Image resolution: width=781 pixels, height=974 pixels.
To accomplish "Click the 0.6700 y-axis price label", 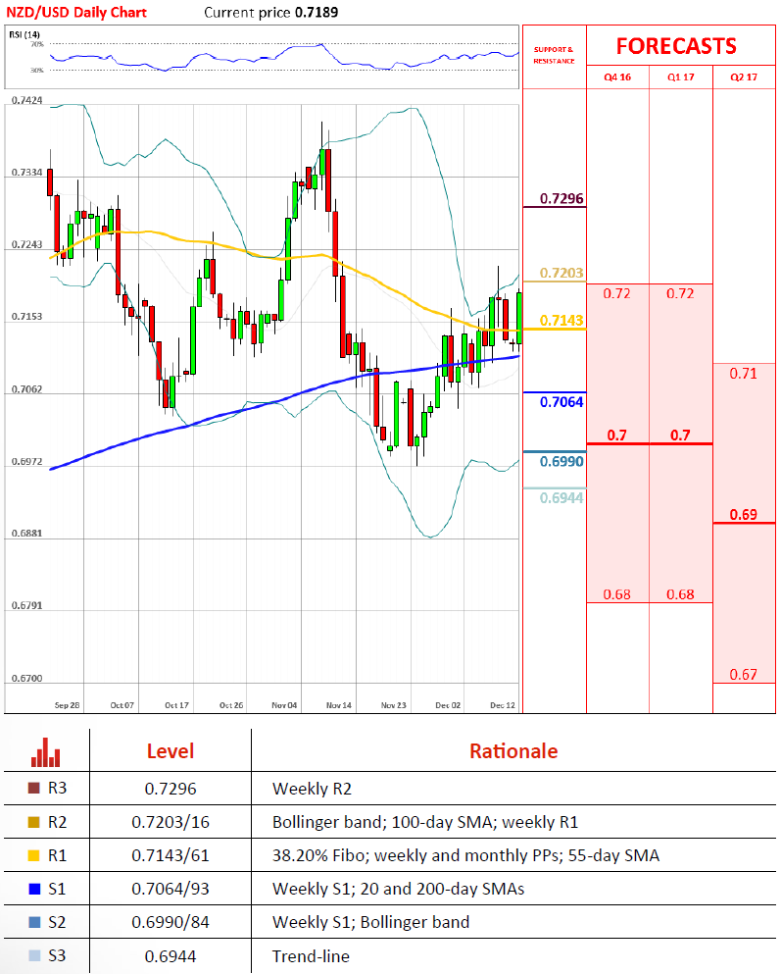I will pyautogui.click(x=26, y=679).
